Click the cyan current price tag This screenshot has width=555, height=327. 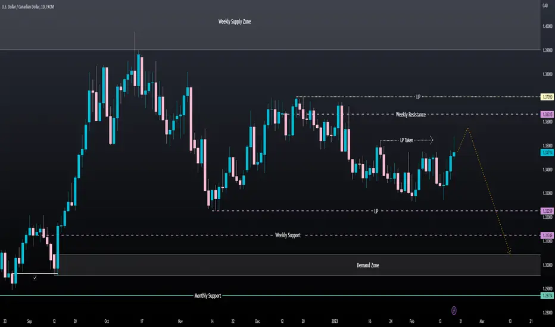tap(547, 153)
